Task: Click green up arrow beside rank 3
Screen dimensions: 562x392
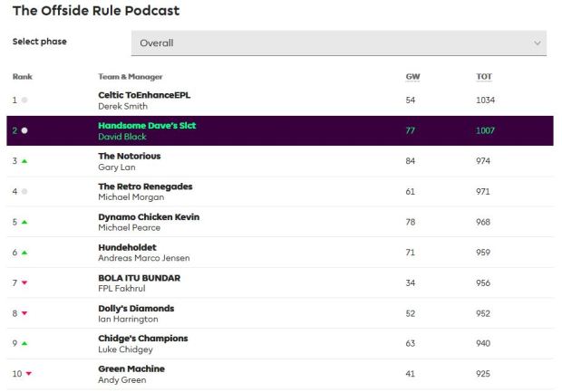Action: point(24,161)
